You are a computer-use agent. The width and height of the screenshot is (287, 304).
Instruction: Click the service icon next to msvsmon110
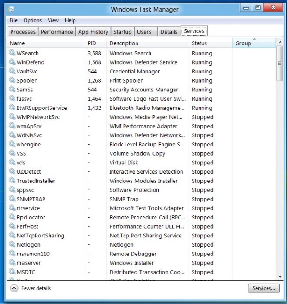(12, 253)
